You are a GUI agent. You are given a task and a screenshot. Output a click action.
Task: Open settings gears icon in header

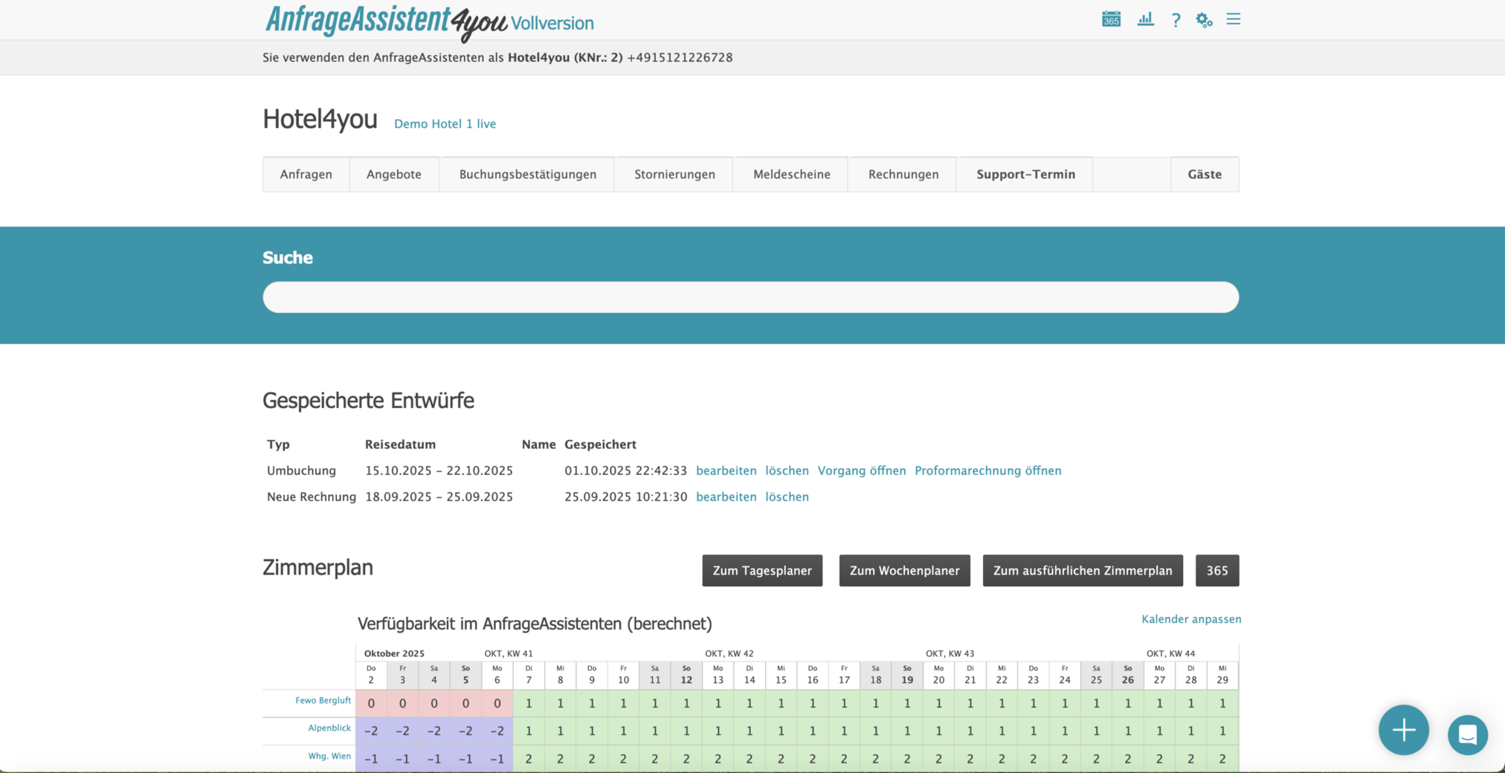click(x=1204, y=20)
